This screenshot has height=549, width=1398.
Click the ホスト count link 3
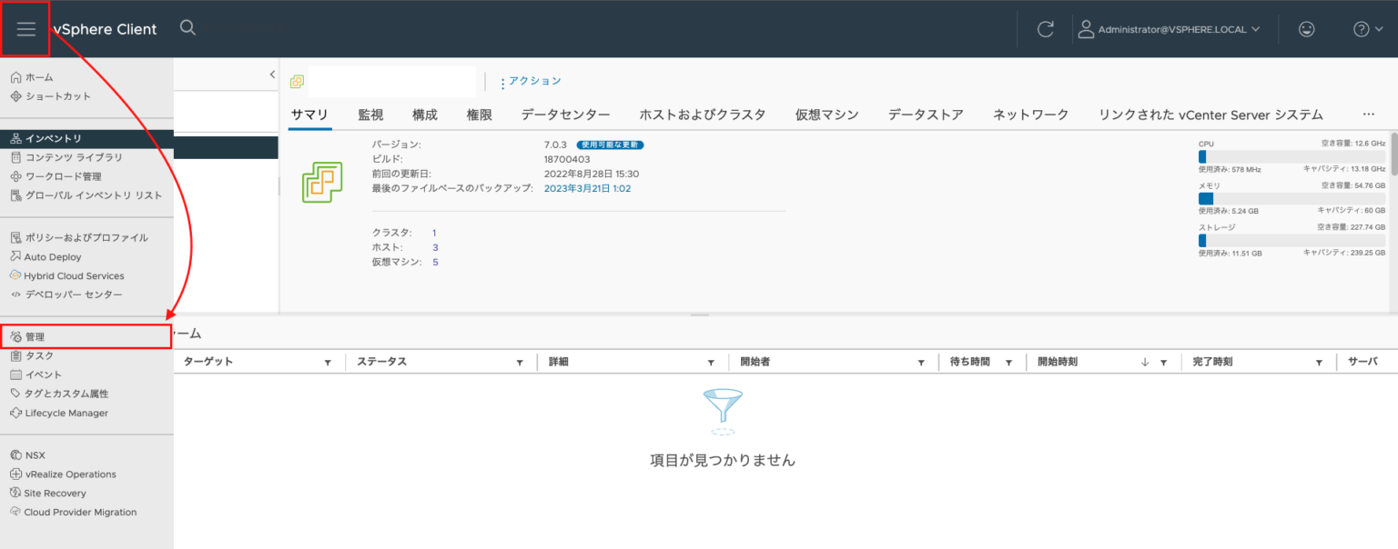coord(435,246)
